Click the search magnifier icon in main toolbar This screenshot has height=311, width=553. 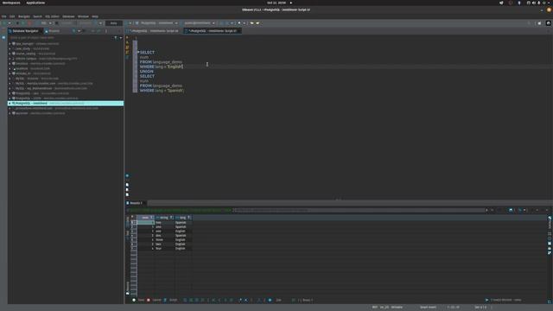(x=529, y=23)
